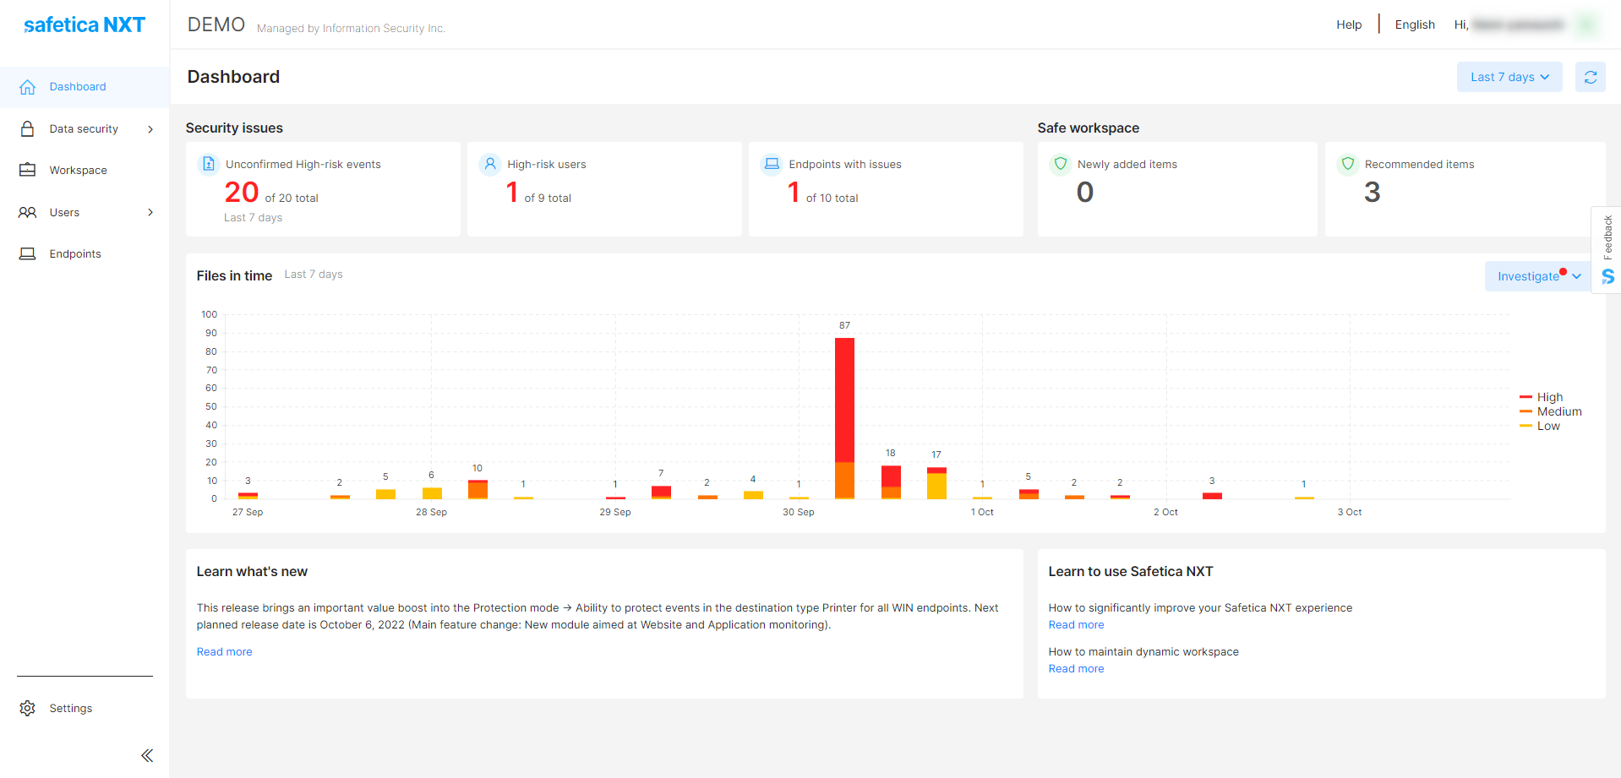Toggle the High legend series
The height and width of the screenshot is (778, 1621).
1541,397
